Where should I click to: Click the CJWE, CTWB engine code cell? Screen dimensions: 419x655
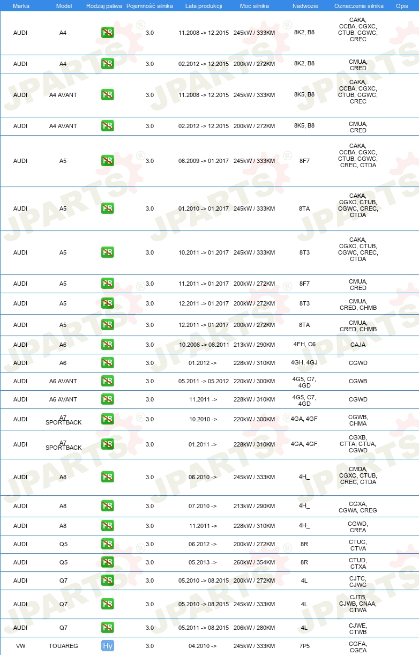pyautogui.click(x=358, y=629)
